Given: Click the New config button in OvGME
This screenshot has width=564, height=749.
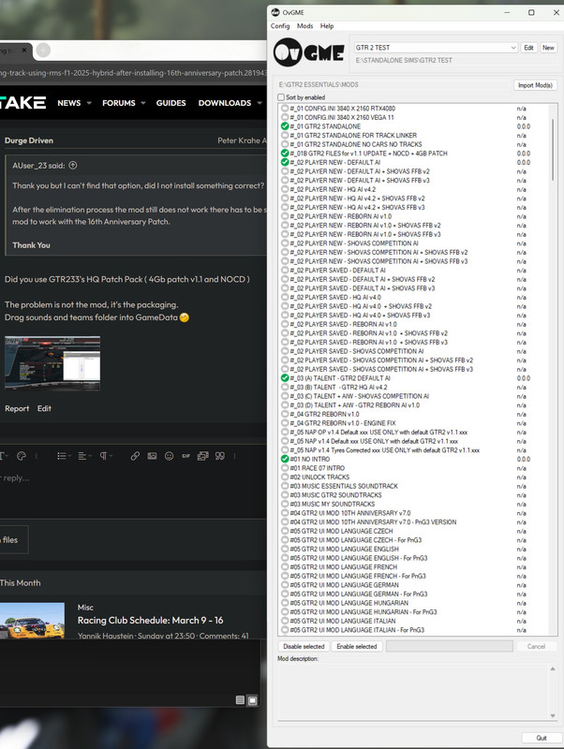Looking at the screenshot, I should pos(548,48).
